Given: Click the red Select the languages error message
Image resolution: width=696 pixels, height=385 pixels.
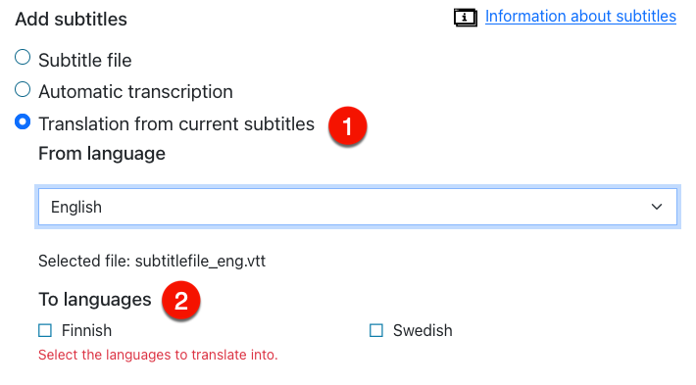Looking at the screenshot, I should (158, 355).
